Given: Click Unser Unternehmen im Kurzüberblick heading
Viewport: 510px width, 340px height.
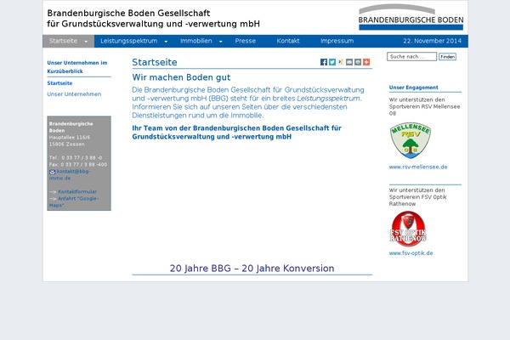Looking at the screenshot, I should (77, 67).
